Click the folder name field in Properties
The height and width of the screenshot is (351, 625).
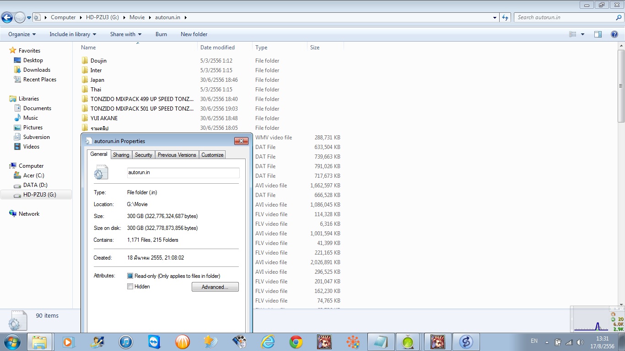[183, 172]
